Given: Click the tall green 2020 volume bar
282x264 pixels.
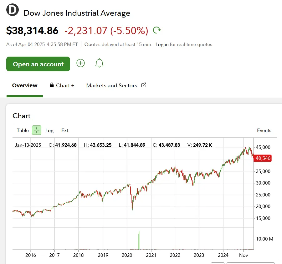Looking at the screenshot, I should coord(139,240).
